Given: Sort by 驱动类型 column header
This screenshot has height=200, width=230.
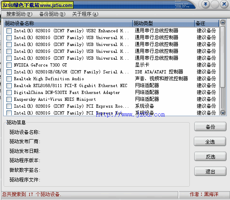Looking at the screenshot, I should pos(163,23).
